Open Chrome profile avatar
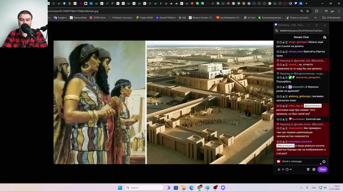 tap(333, 11)
